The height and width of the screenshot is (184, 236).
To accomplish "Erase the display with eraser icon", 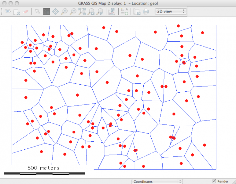I will pyautogui.click(x=25, y=12).
